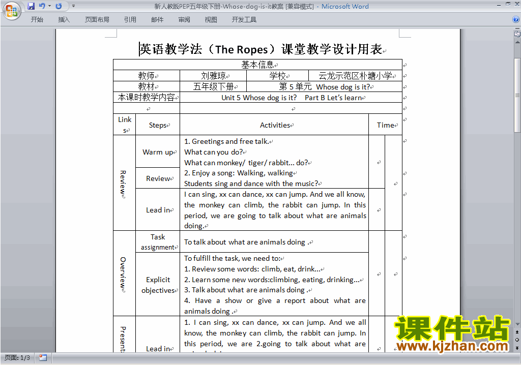Click the rotated Review label in Links column

point(123,184)
